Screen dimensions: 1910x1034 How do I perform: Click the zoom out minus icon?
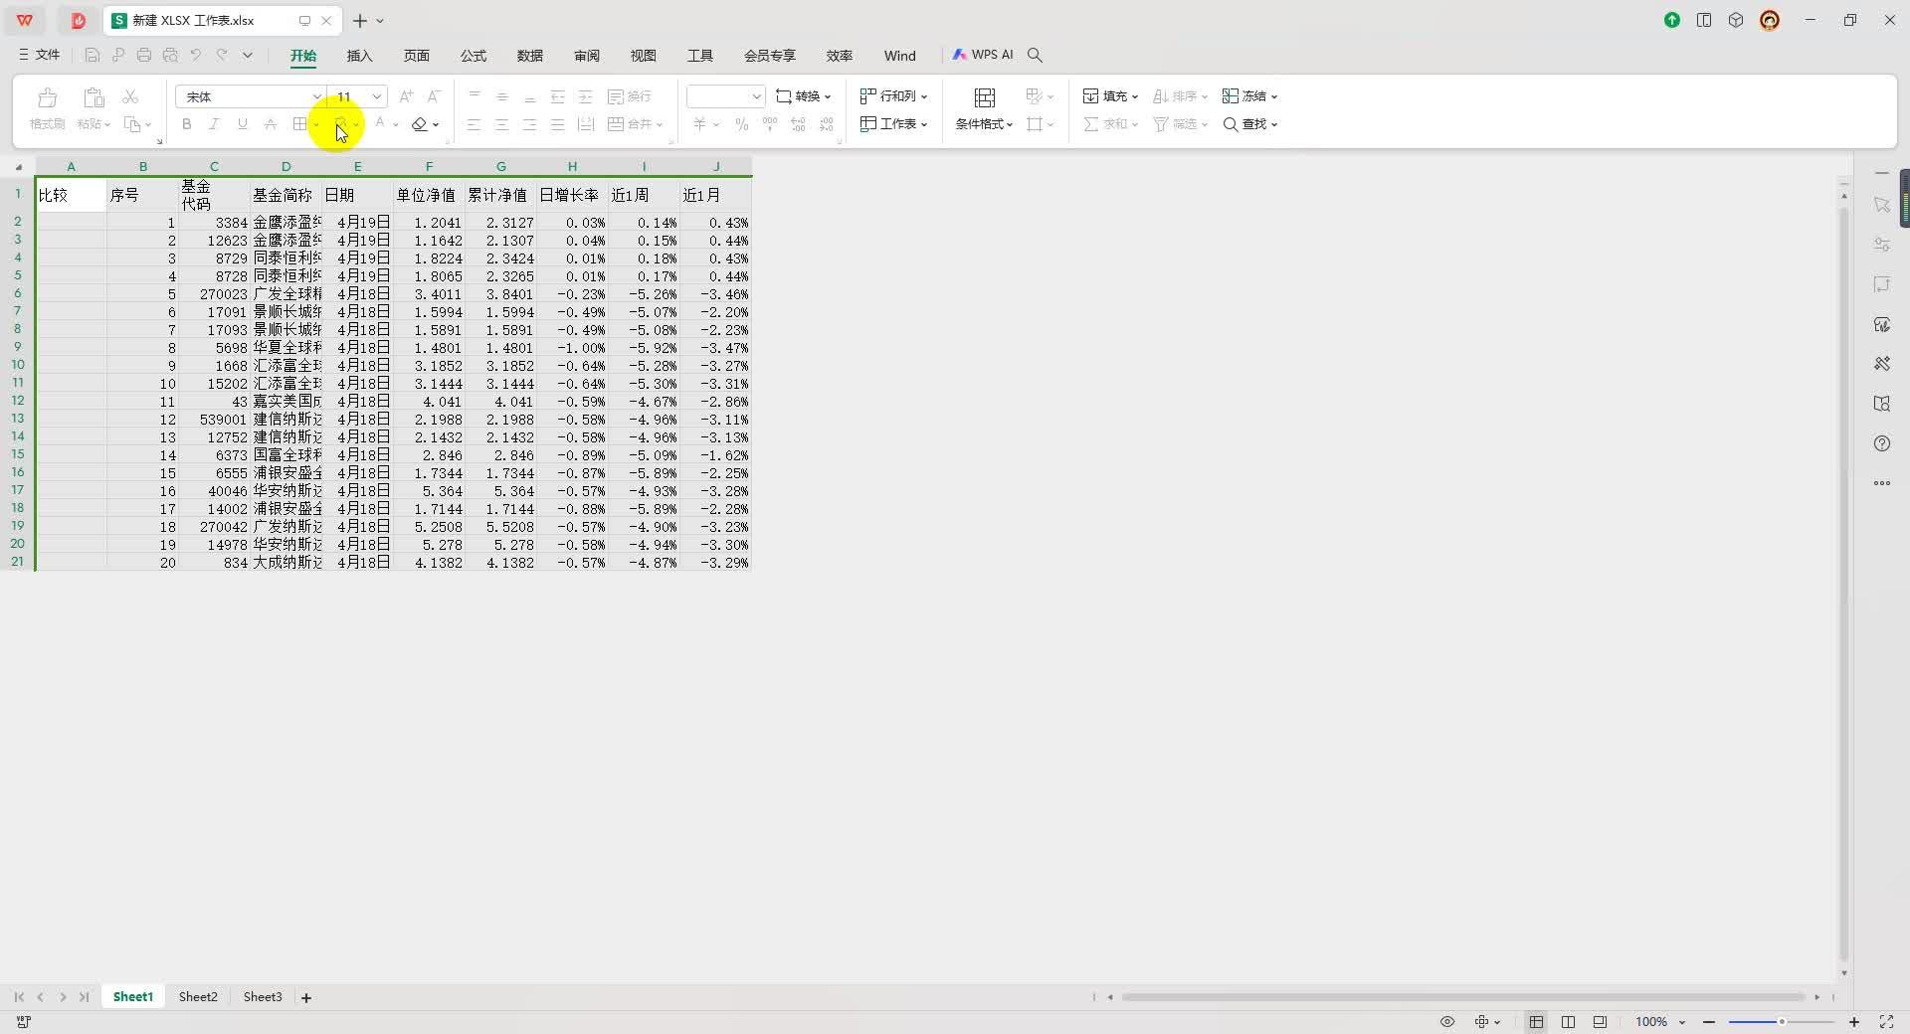click(x=1709, y=1022)
